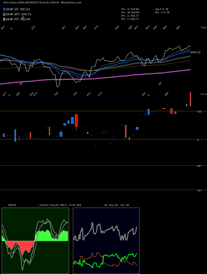
Task: Click the MACD values '914.49, 903.1, 11.39'
Action: (x=63, y=205)
